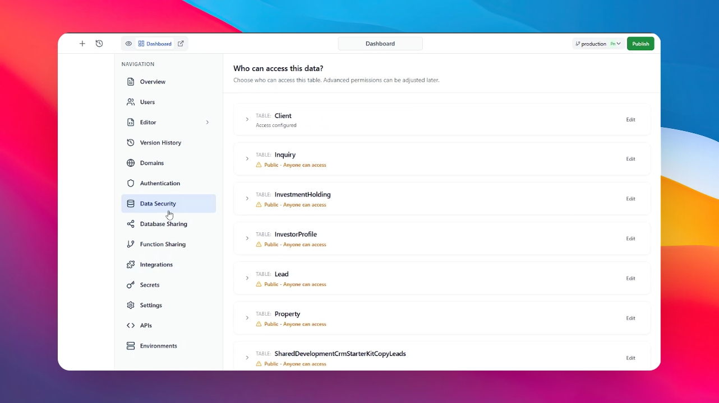
Task: Click Edit for the Inquiry table
Action: point(630,159)
